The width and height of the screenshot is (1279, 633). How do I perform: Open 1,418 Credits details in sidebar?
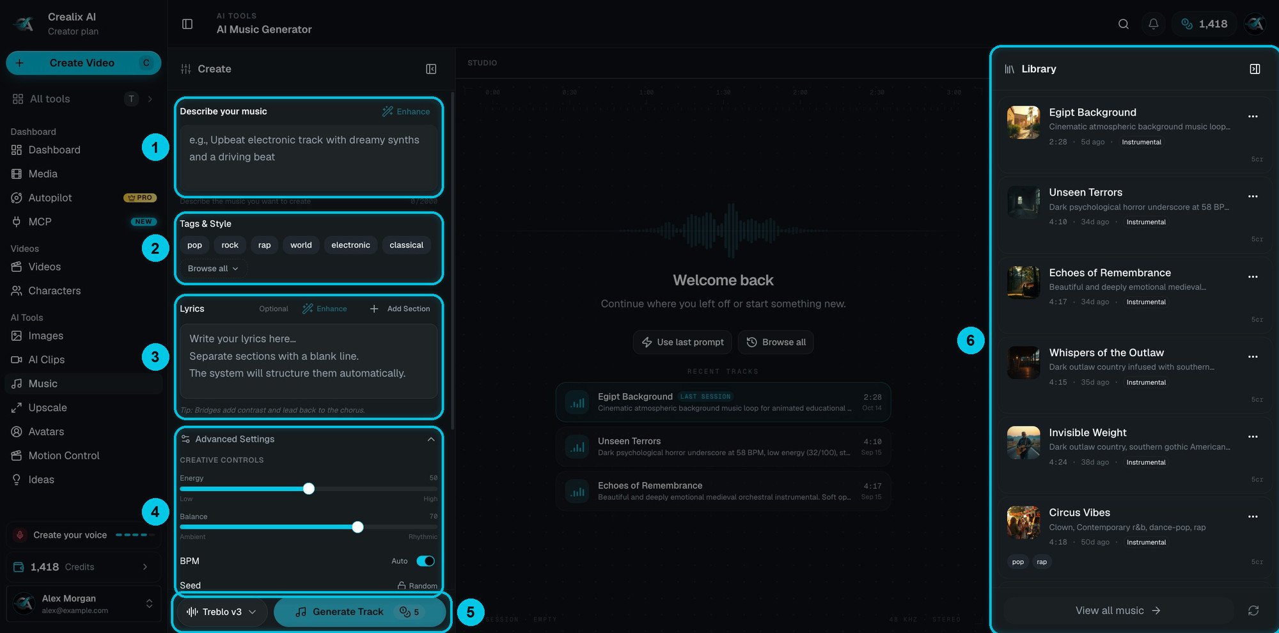[83, 567]
